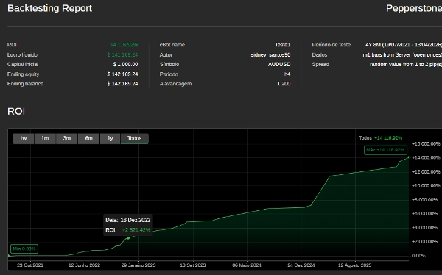
Task: Click the +2 000.00% y-axis label
Action: tap(425, 241)
